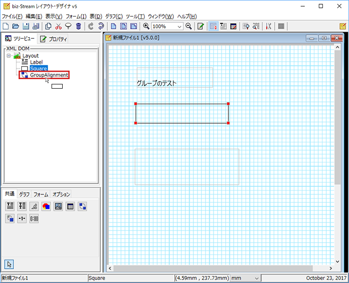The image size is (349, 283).
Task: Click the third blue page layout icon
Action: 133,26
